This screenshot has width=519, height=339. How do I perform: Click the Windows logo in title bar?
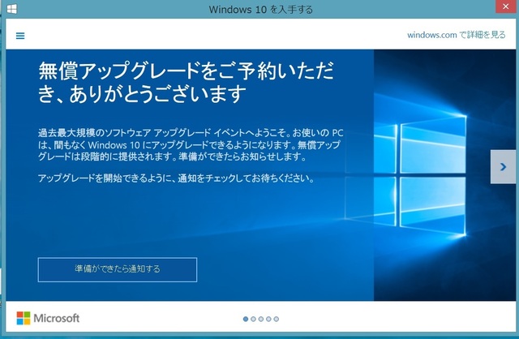click(12, 9)
